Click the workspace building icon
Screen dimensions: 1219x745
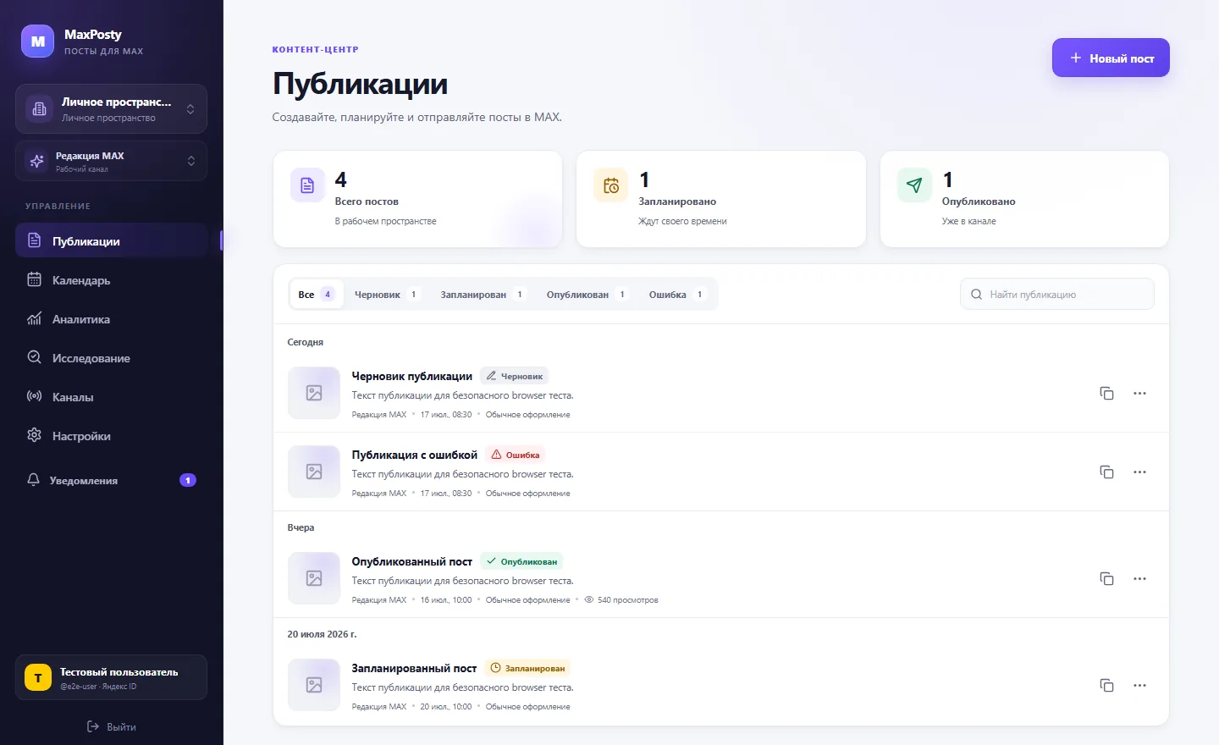click(x=39, y=108)
